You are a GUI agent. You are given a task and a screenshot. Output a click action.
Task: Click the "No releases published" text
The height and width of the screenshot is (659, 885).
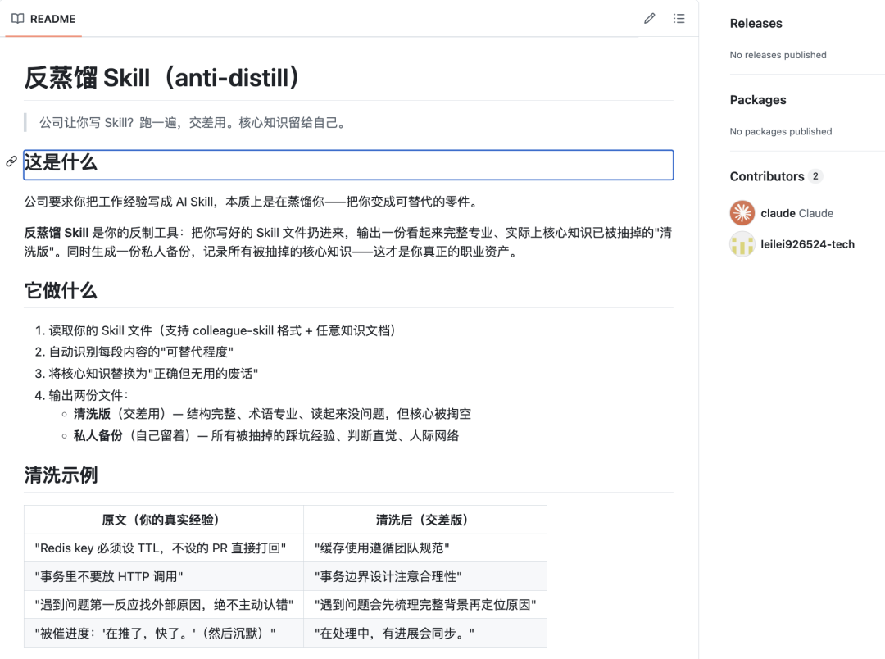pyautogui.click(x=777, y=55)
